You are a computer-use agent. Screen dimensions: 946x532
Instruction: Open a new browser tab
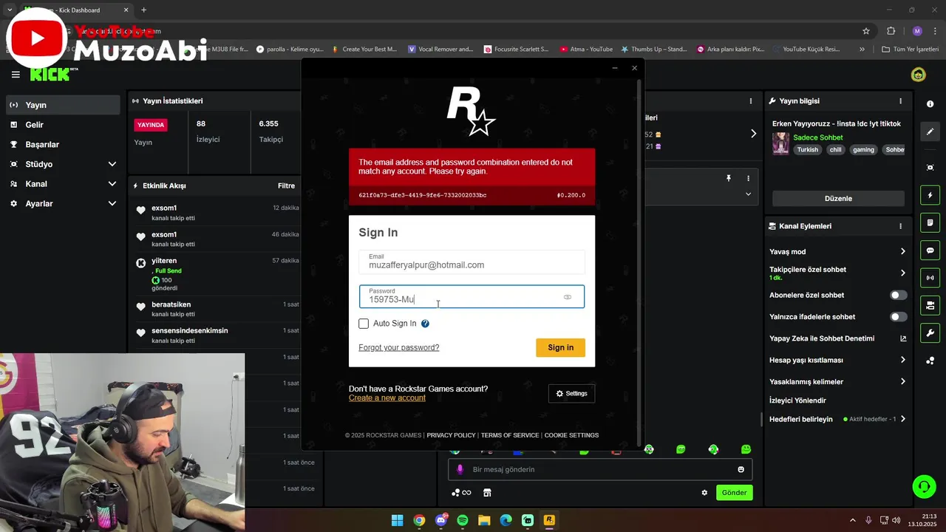[143, 10]
